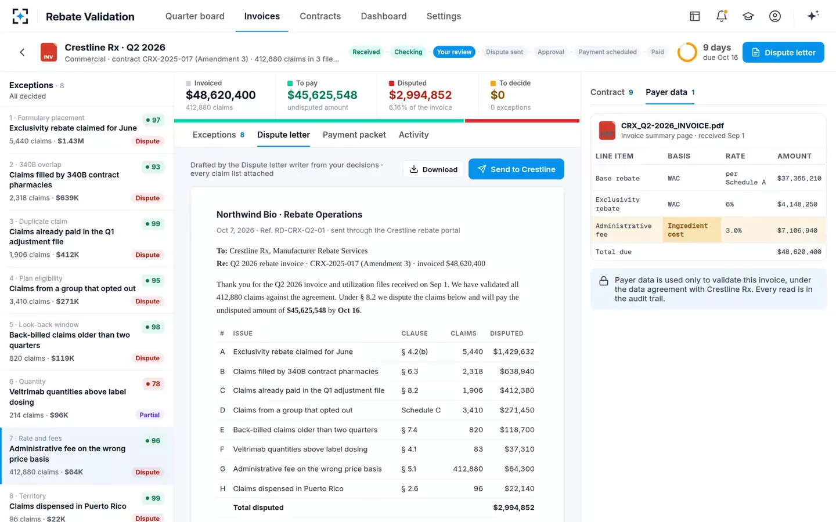Open the Payment packet tab
Viewport: 836px width, 522px height.
point(354,135)
